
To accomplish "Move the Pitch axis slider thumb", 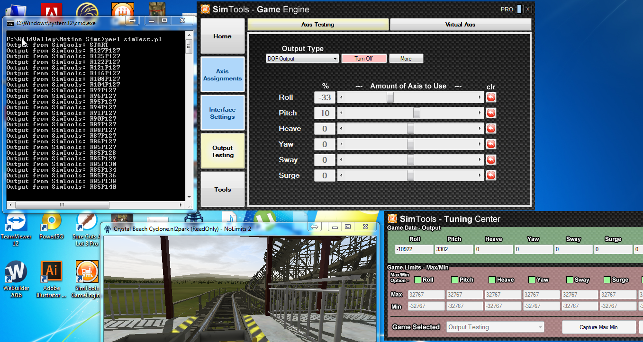I will (417, 113).
